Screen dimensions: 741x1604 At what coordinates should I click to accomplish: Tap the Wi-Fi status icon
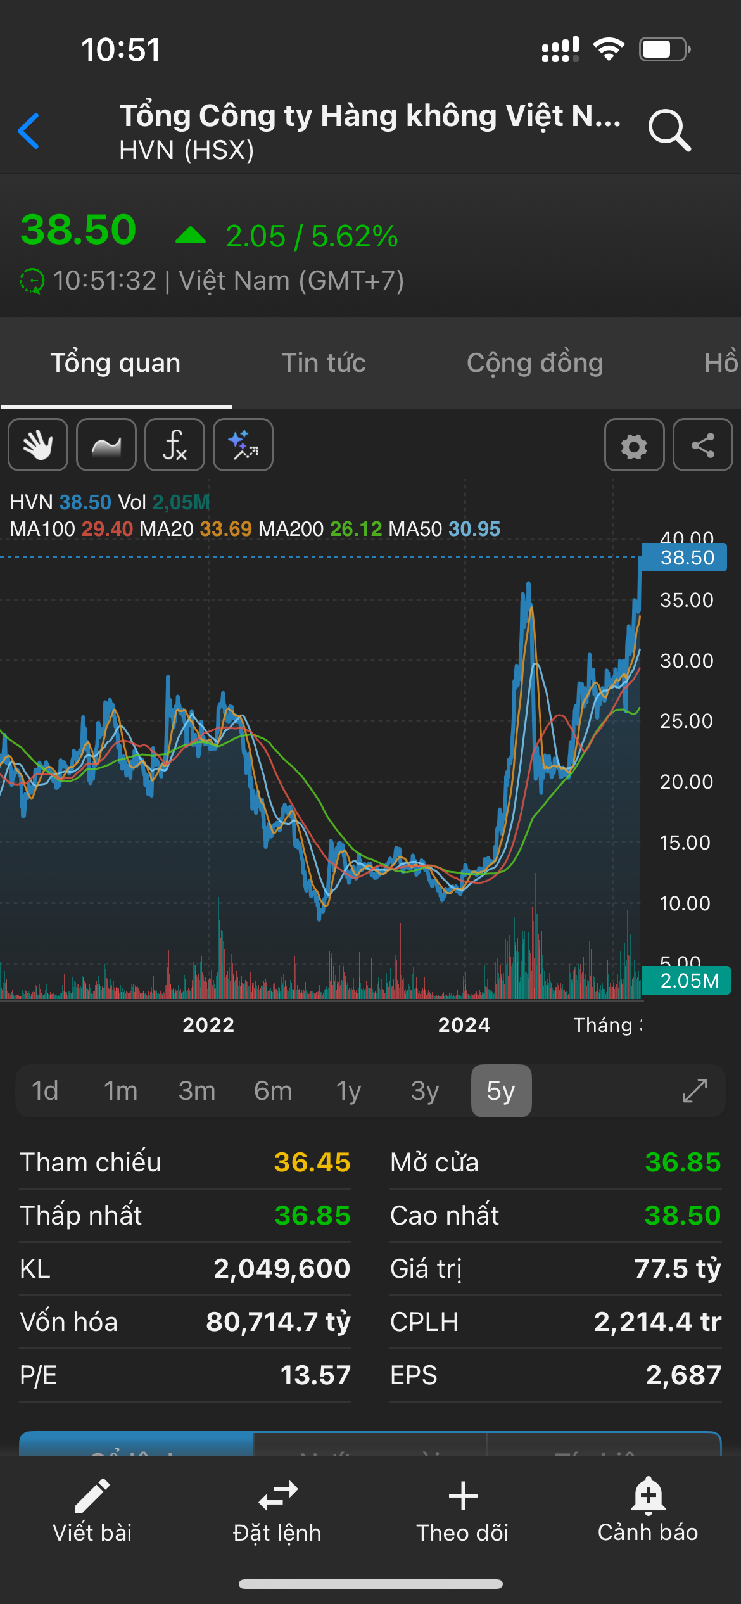point(609,49)
